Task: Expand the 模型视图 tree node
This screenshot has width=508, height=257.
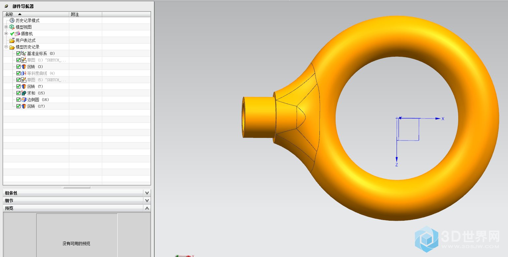Action: click(6, 27)
